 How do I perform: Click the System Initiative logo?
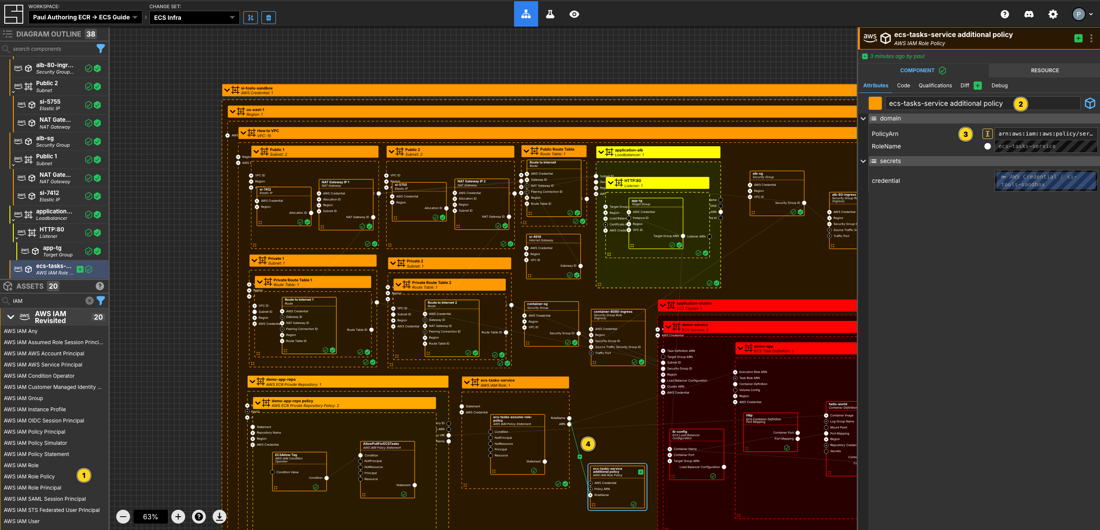13,14
